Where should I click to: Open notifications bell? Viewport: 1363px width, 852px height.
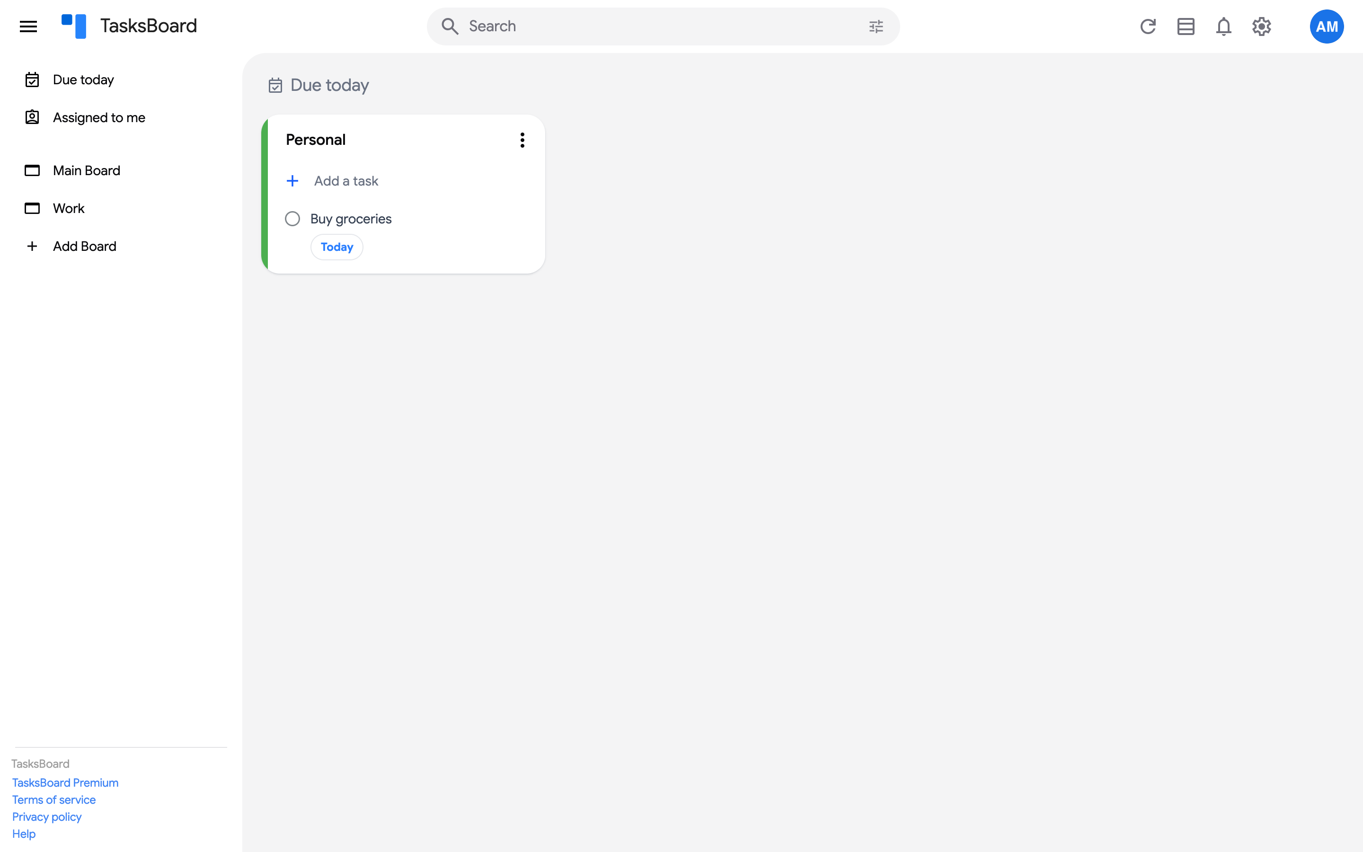(1223, 27)
